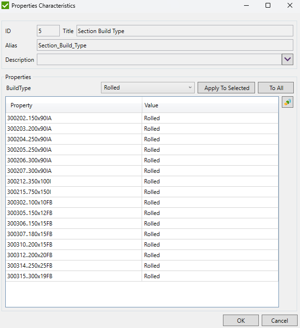Image resolution: width=300 pixels, height=328 pixels.
Task: Open the BuildType Rolled combo box
Action: (148, 88)
